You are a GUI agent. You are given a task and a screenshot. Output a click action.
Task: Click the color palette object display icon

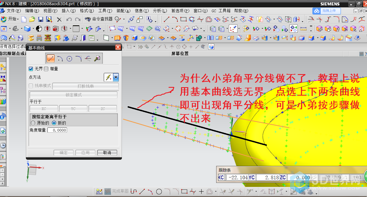(x=246, y=29)
